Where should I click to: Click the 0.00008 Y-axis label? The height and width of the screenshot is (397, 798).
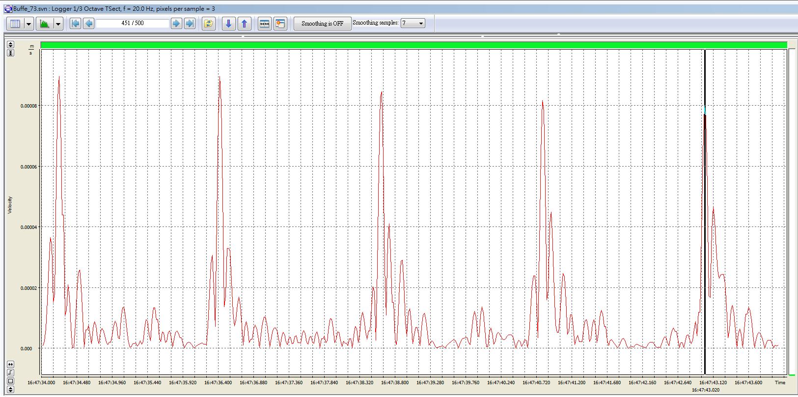[x=29, y=106]
